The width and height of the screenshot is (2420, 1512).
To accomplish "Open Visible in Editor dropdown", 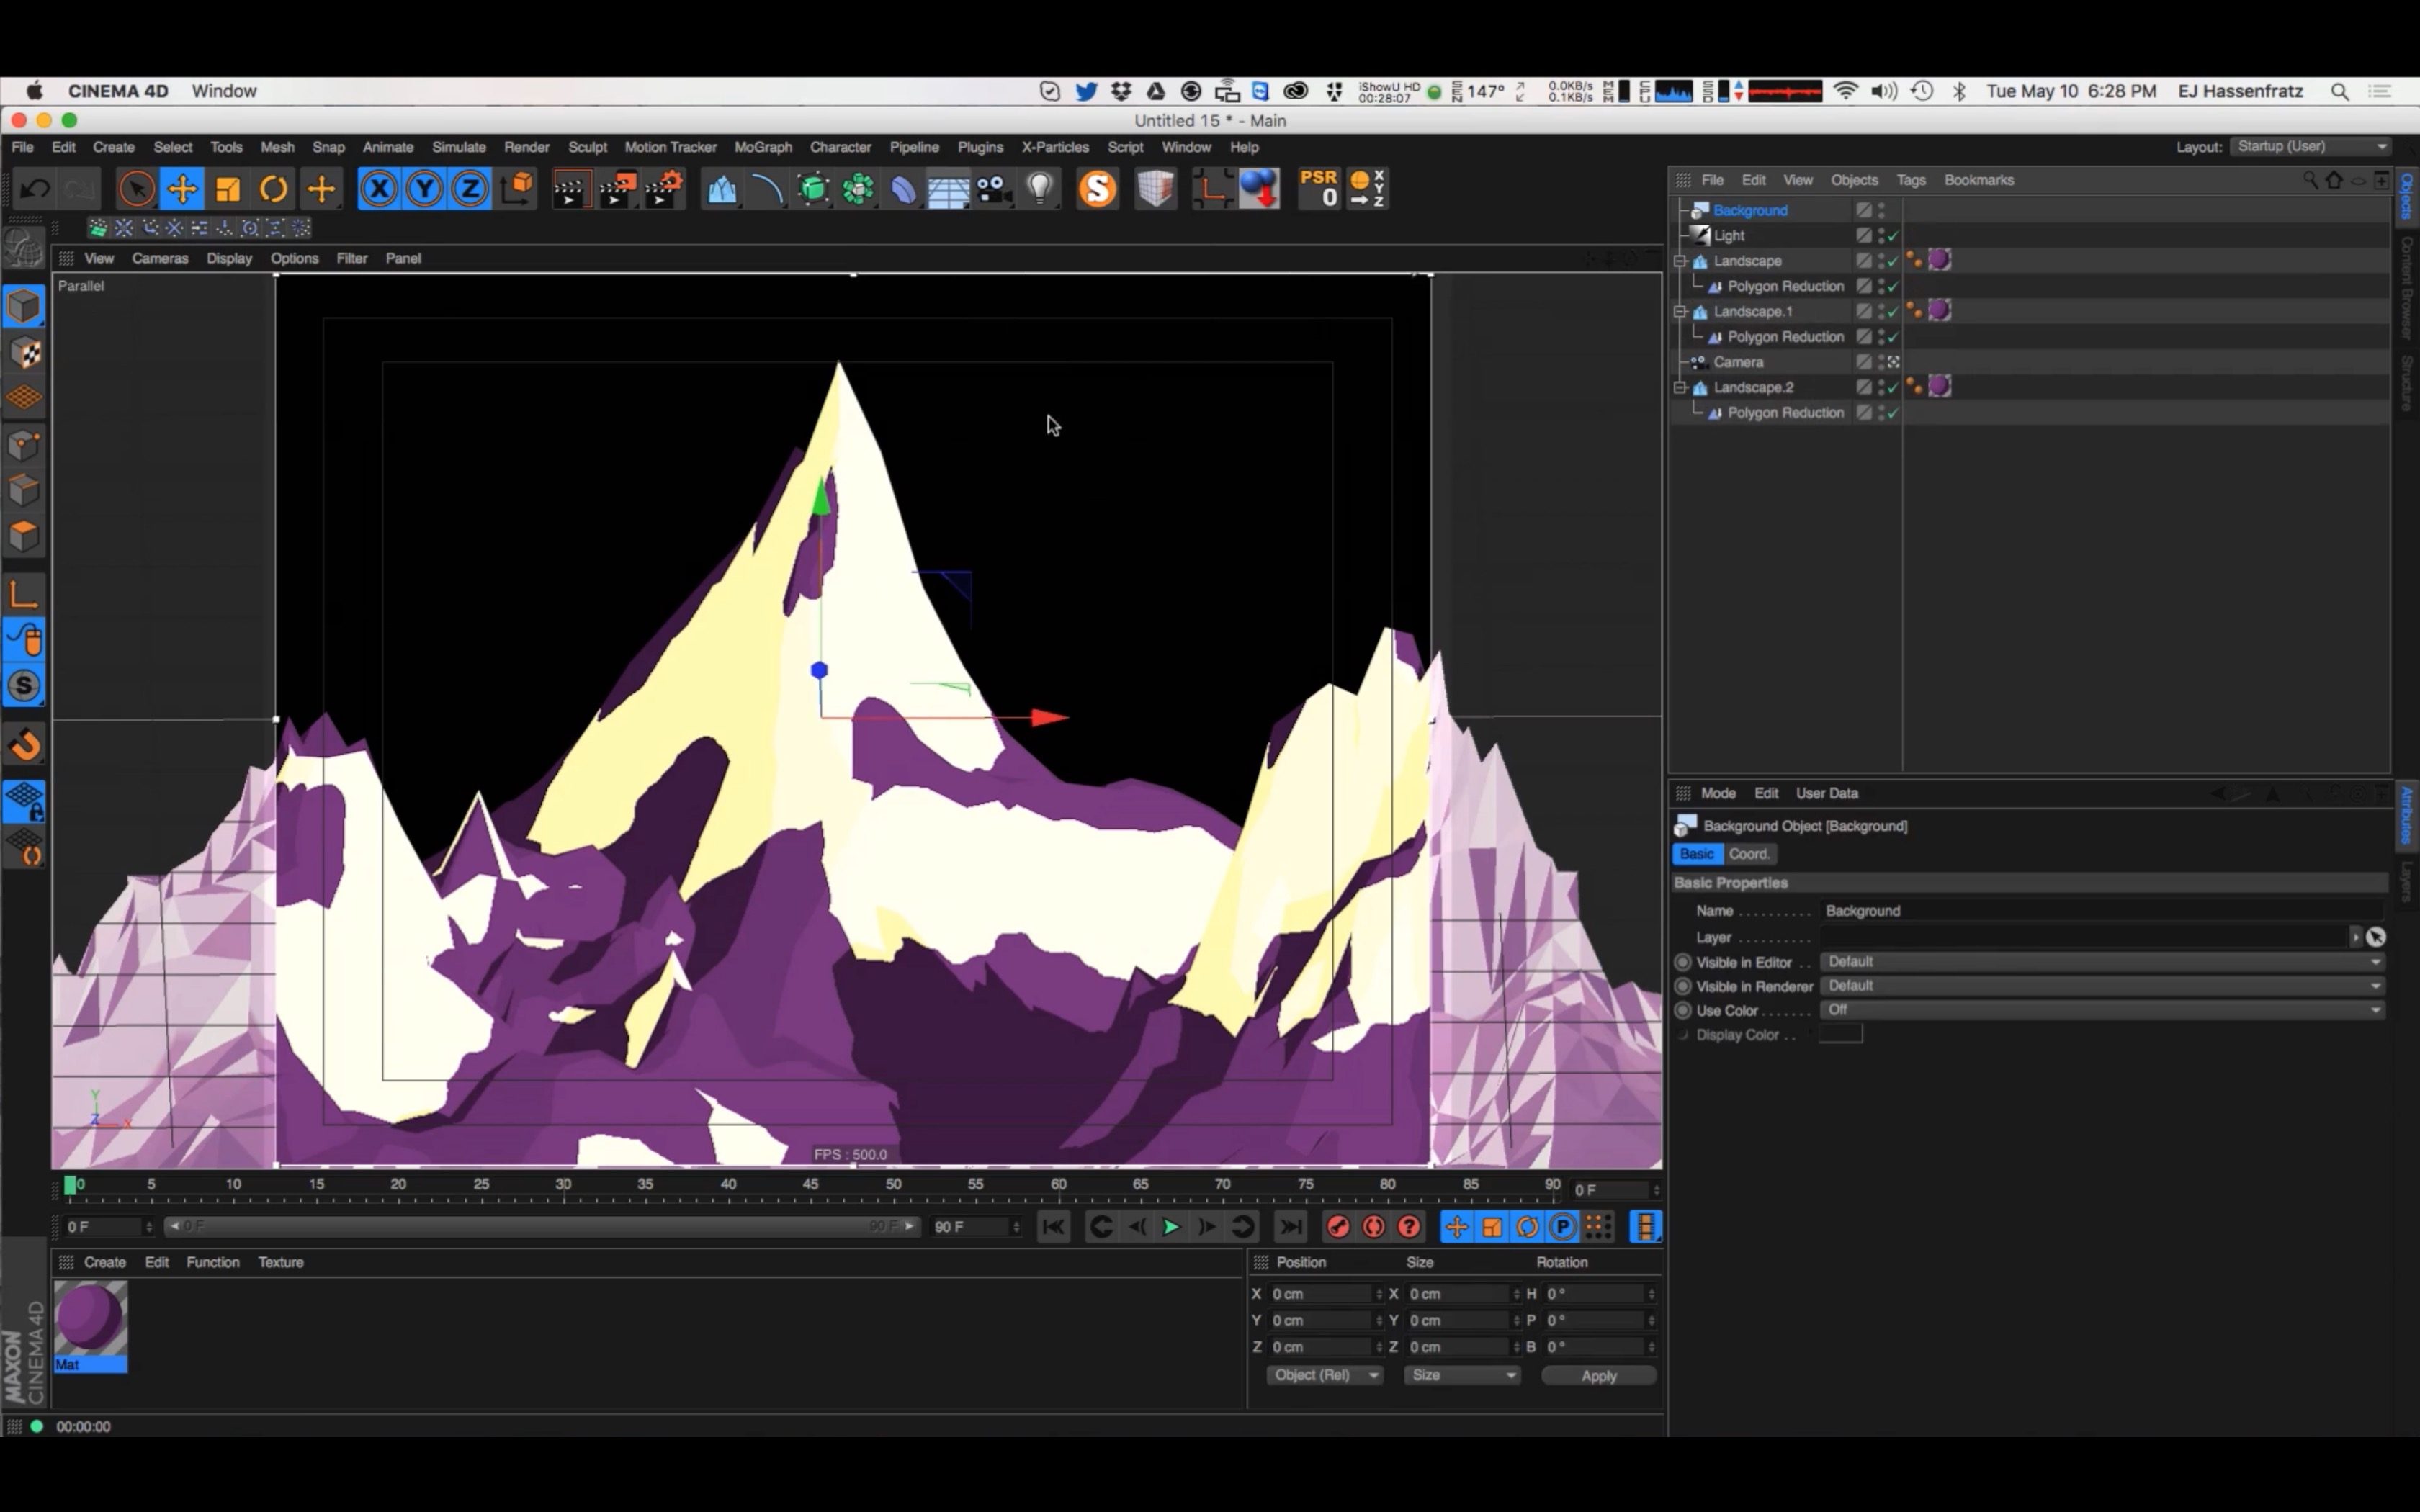I will pos(2102,962).
